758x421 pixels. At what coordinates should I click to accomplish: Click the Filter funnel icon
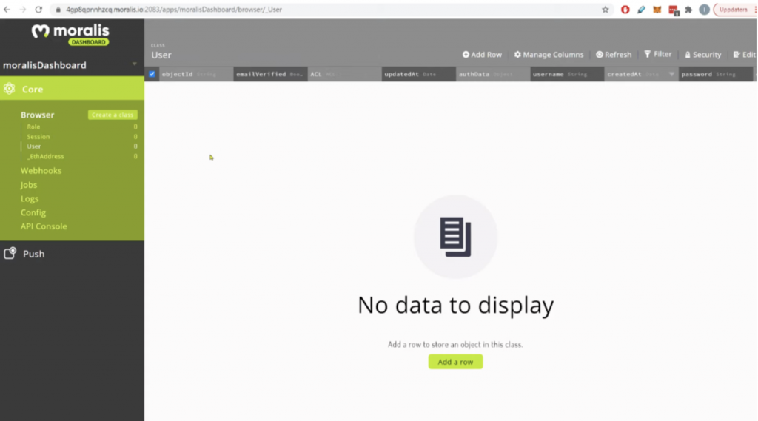click(647, 54)
